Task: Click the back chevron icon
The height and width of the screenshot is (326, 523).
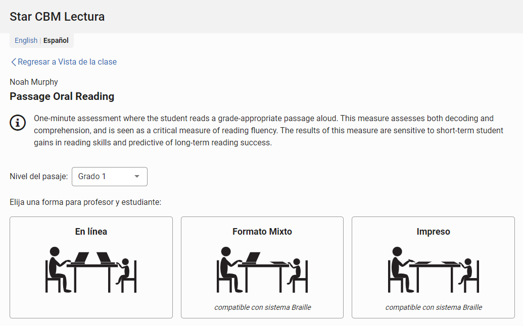Action: [13, 62]
